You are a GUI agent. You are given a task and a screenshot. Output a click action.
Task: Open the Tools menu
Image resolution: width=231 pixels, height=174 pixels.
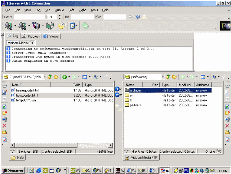pyautogui.click(x=94, y=10)
